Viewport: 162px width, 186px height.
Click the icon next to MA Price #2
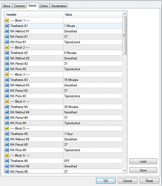pos(7,69)
